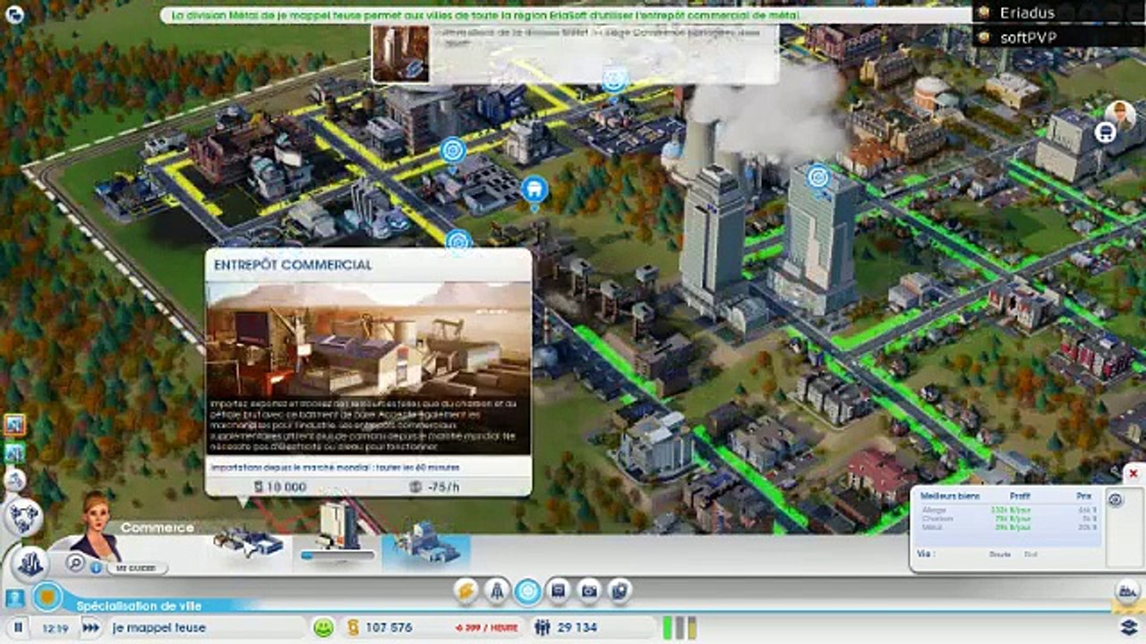
Task: Click the "10 000" cost in the tooltip
Action: 286,487
